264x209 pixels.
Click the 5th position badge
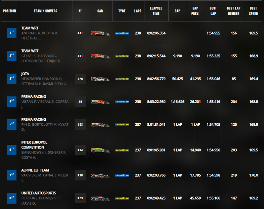point(12,124)
